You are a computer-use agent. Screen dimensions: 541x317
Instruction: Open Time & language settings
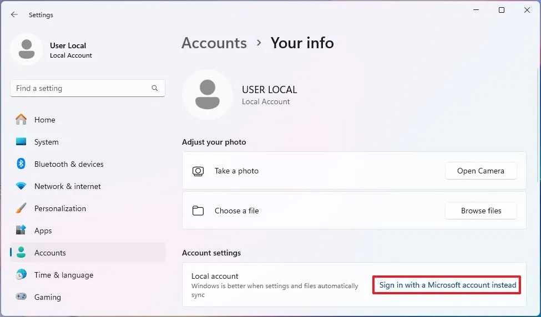(88, 275)
